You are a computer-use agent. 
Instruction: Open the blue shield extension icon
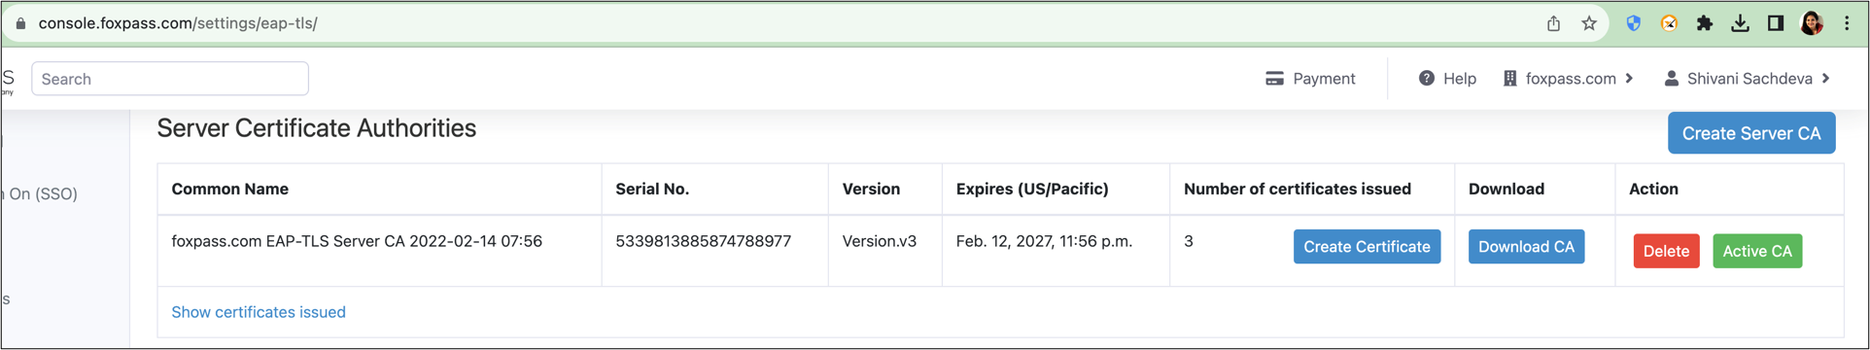[x=1634, y=23]
